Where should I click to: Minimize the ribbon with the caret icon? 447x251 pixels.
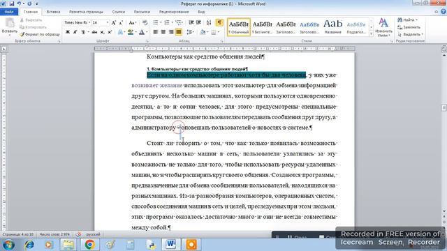click(x=436, y=12)
